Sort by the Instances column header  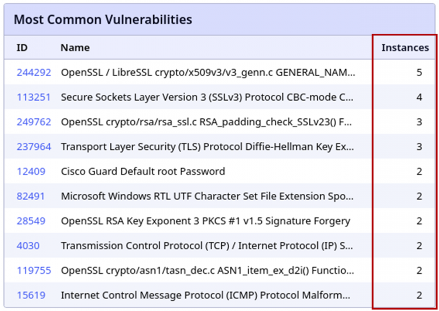[x=405, y=47]
